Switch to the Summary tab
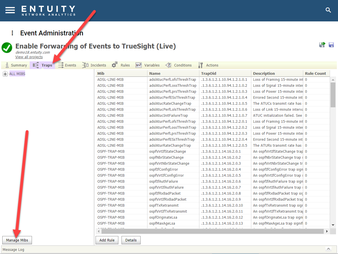The width and height of the screenshot is (338, 254). pos(16,65)
